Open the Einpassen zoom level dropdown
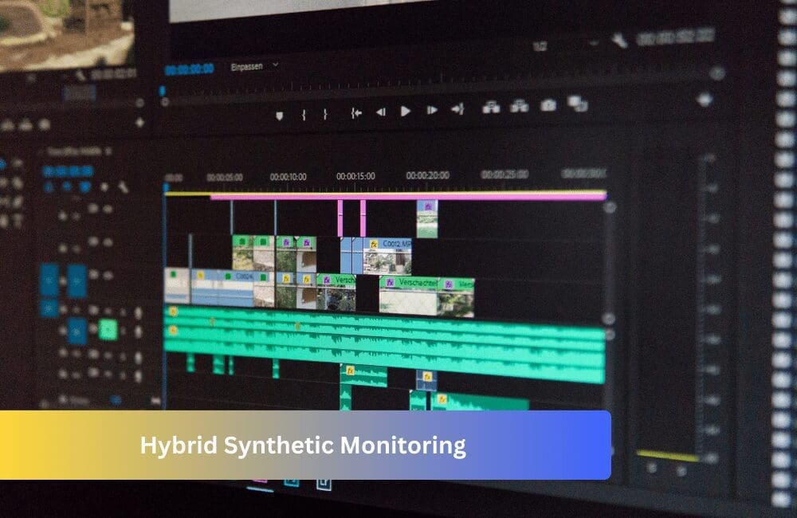The height and width of the screenshot is (518, 797). (247, 66)
